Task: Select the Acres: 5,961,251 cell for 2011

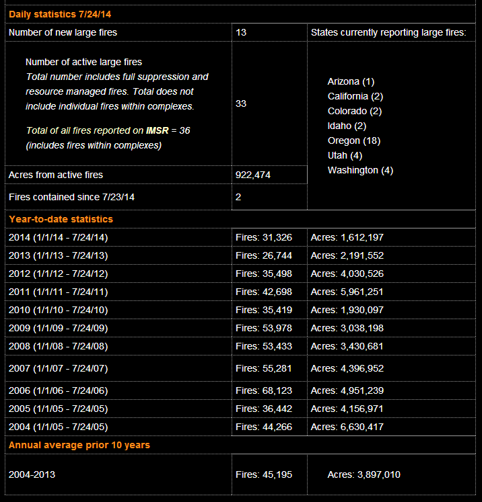Action: 347,292
